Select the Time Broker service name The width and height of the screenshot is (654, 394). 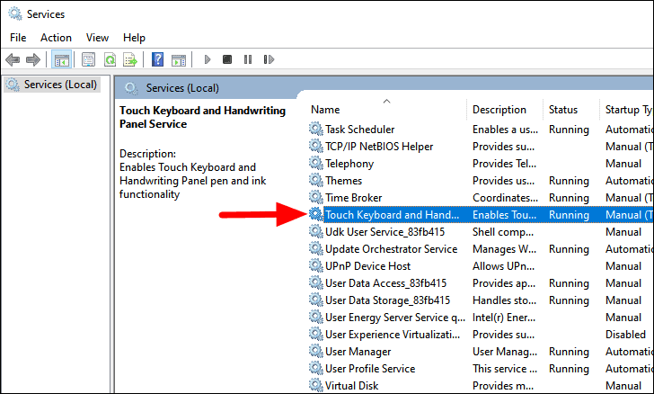pos(353,198)
